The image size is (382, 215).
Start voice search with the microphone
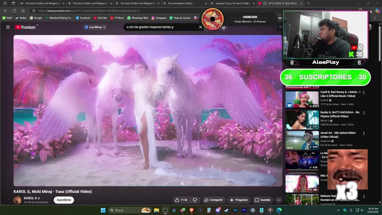(x=224, y=28)
